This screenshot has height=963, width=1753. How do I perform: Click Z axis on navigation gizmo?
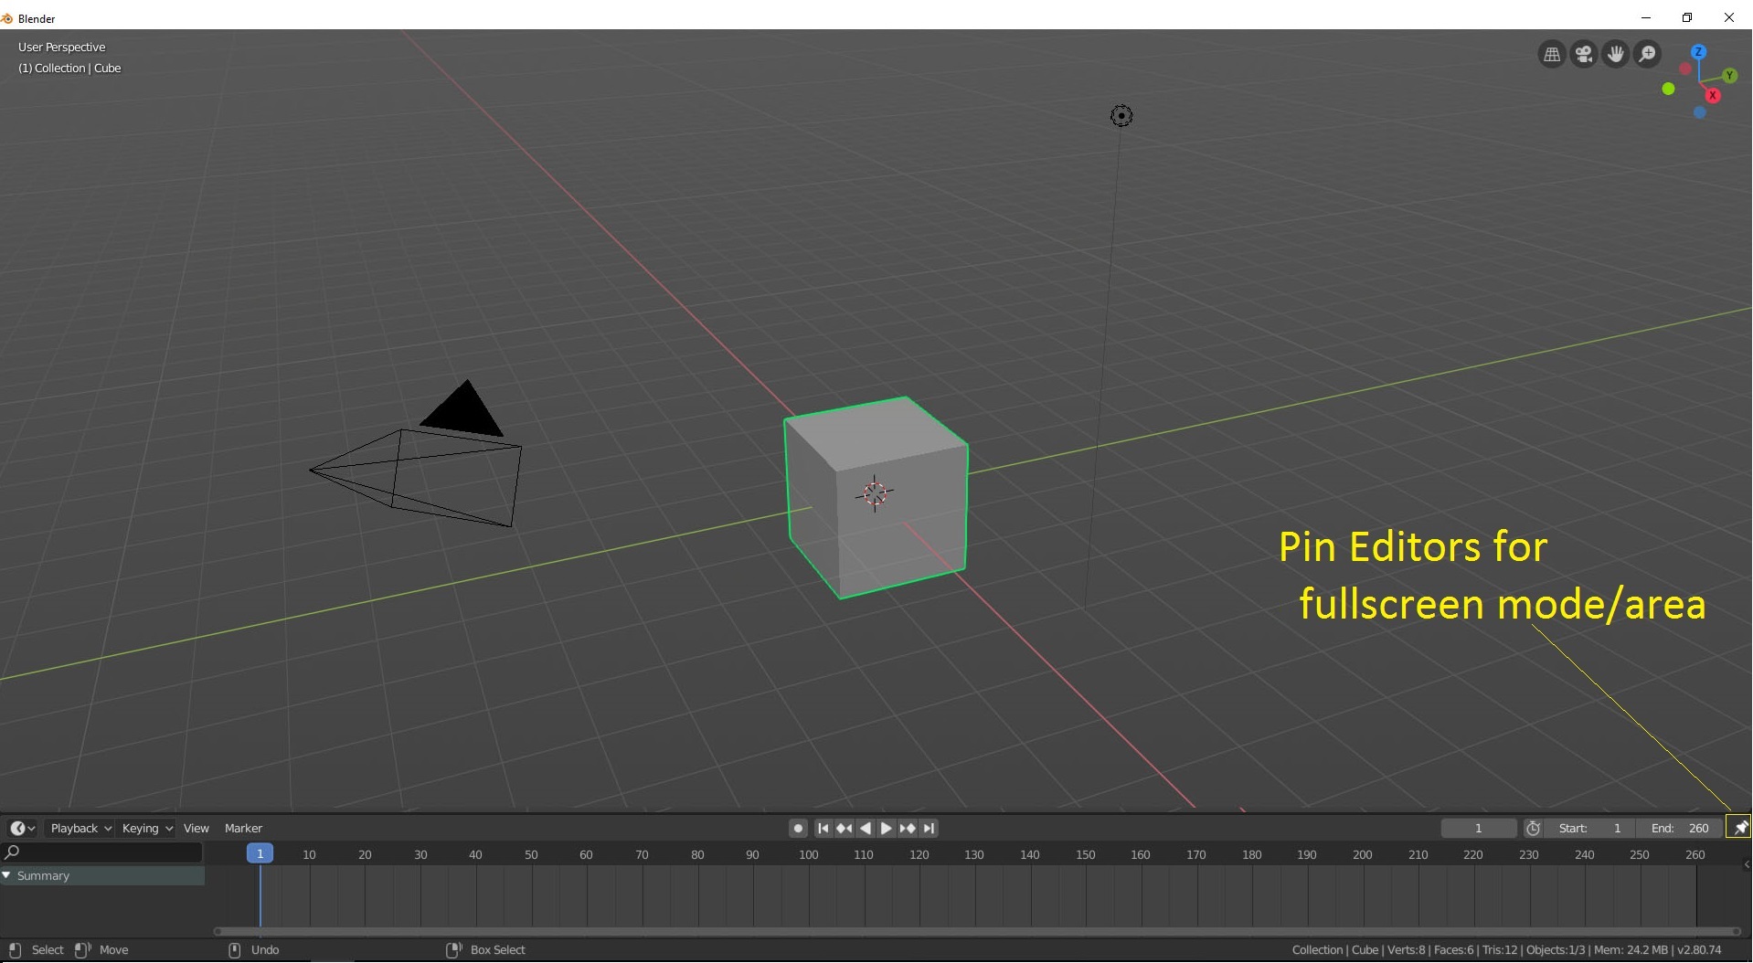[x=1698, y=52]
